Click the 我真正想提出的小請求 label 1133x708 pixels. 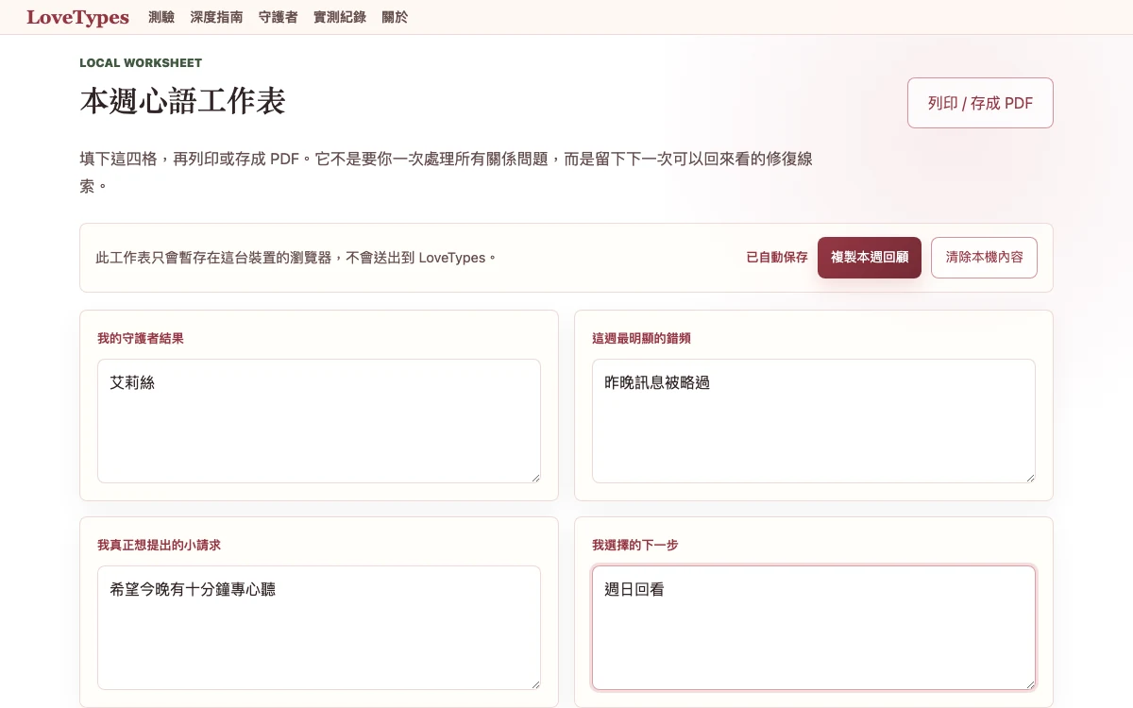[x=159, y=546]
